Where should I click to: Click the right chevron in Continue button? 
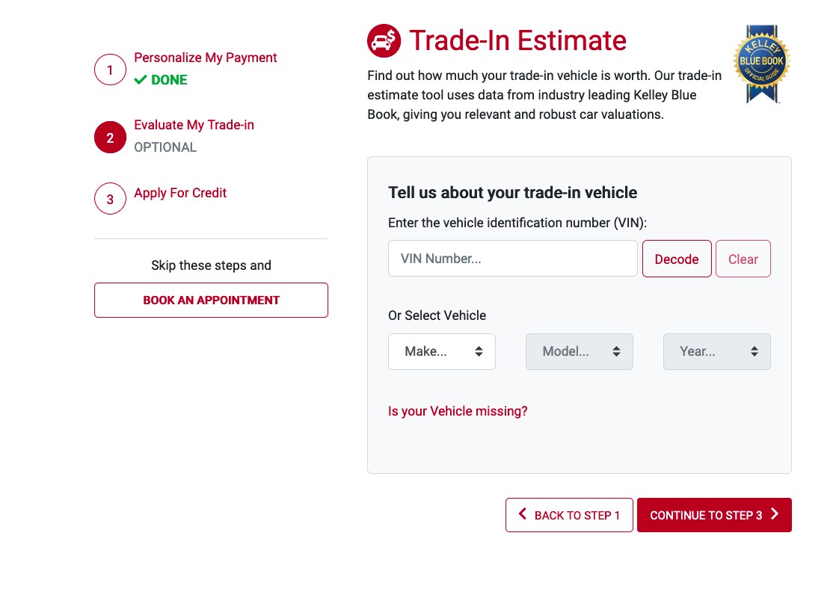[x=775, y=514]
